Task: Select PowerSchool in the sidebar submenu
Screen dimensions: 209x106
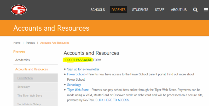Action: click(25, 78)
